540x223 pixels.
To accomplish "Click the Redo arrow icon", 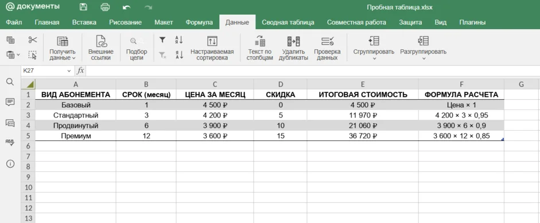I will click(x=149, y=7).
